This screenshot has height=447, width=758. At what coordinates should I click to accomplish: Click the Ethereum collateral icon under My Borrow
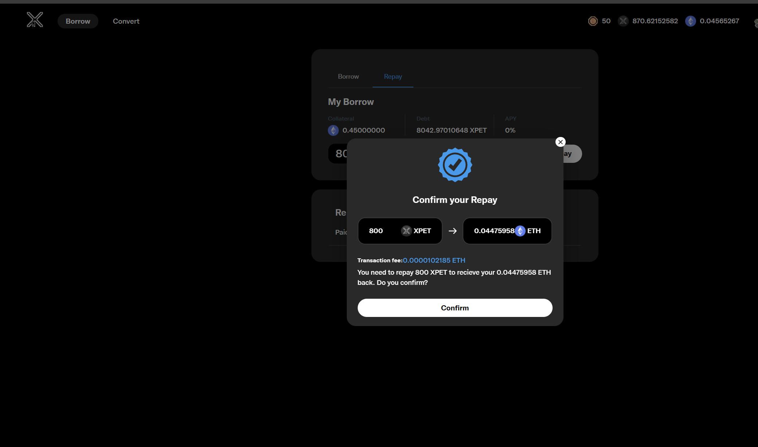[333, 130]
